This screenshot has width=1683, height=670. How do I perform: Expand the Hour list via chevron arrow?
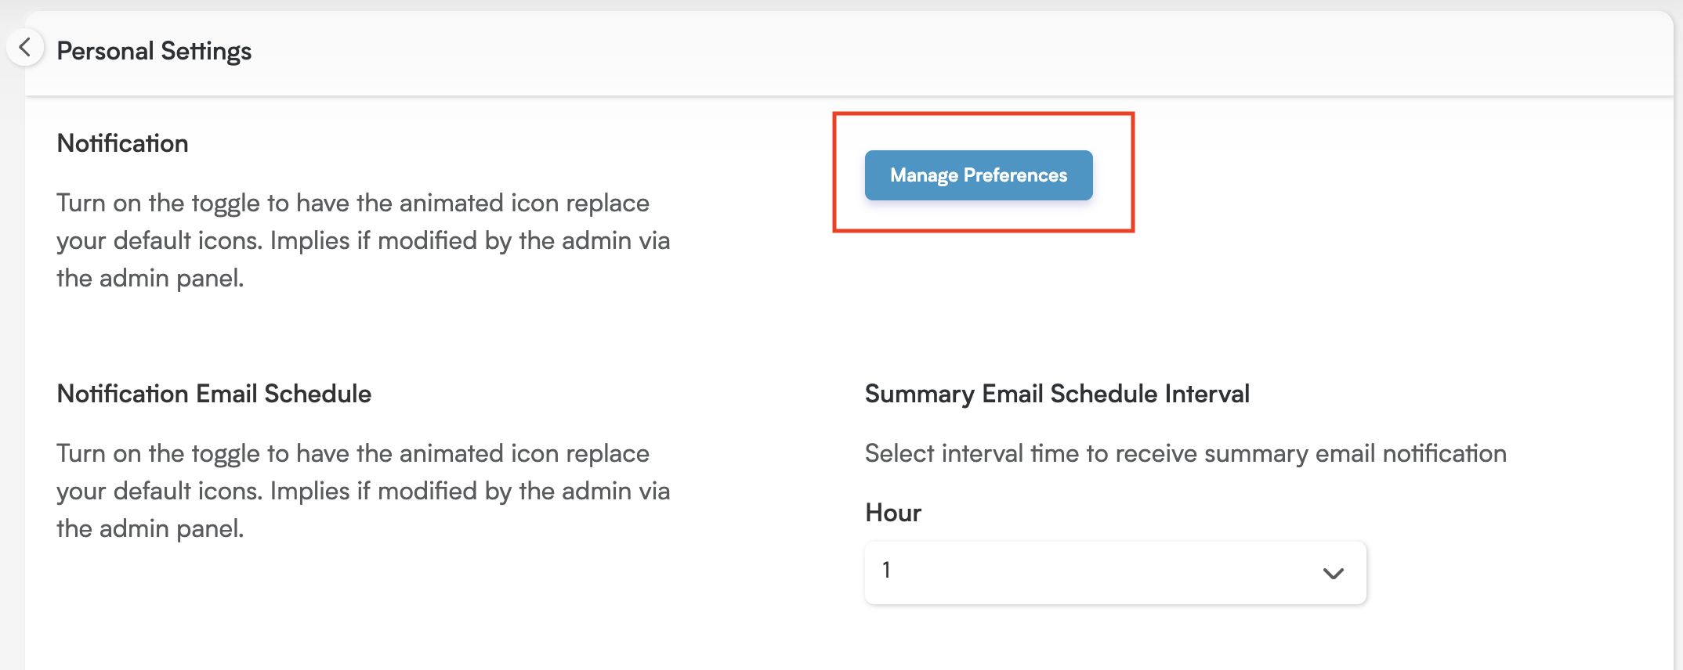click(1333, 573)
